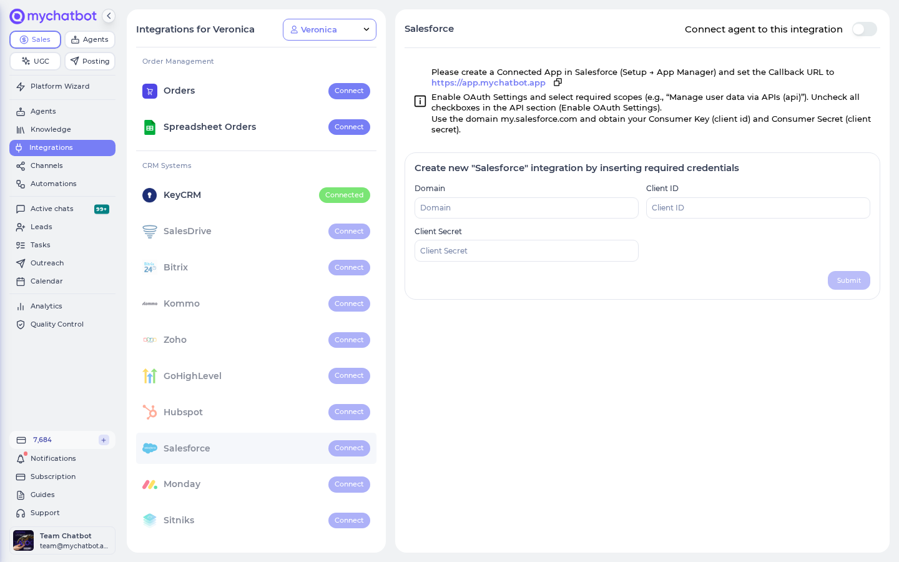Copy the callback URL with copy icon
This screenshot has width=899, height=562.
558,82
